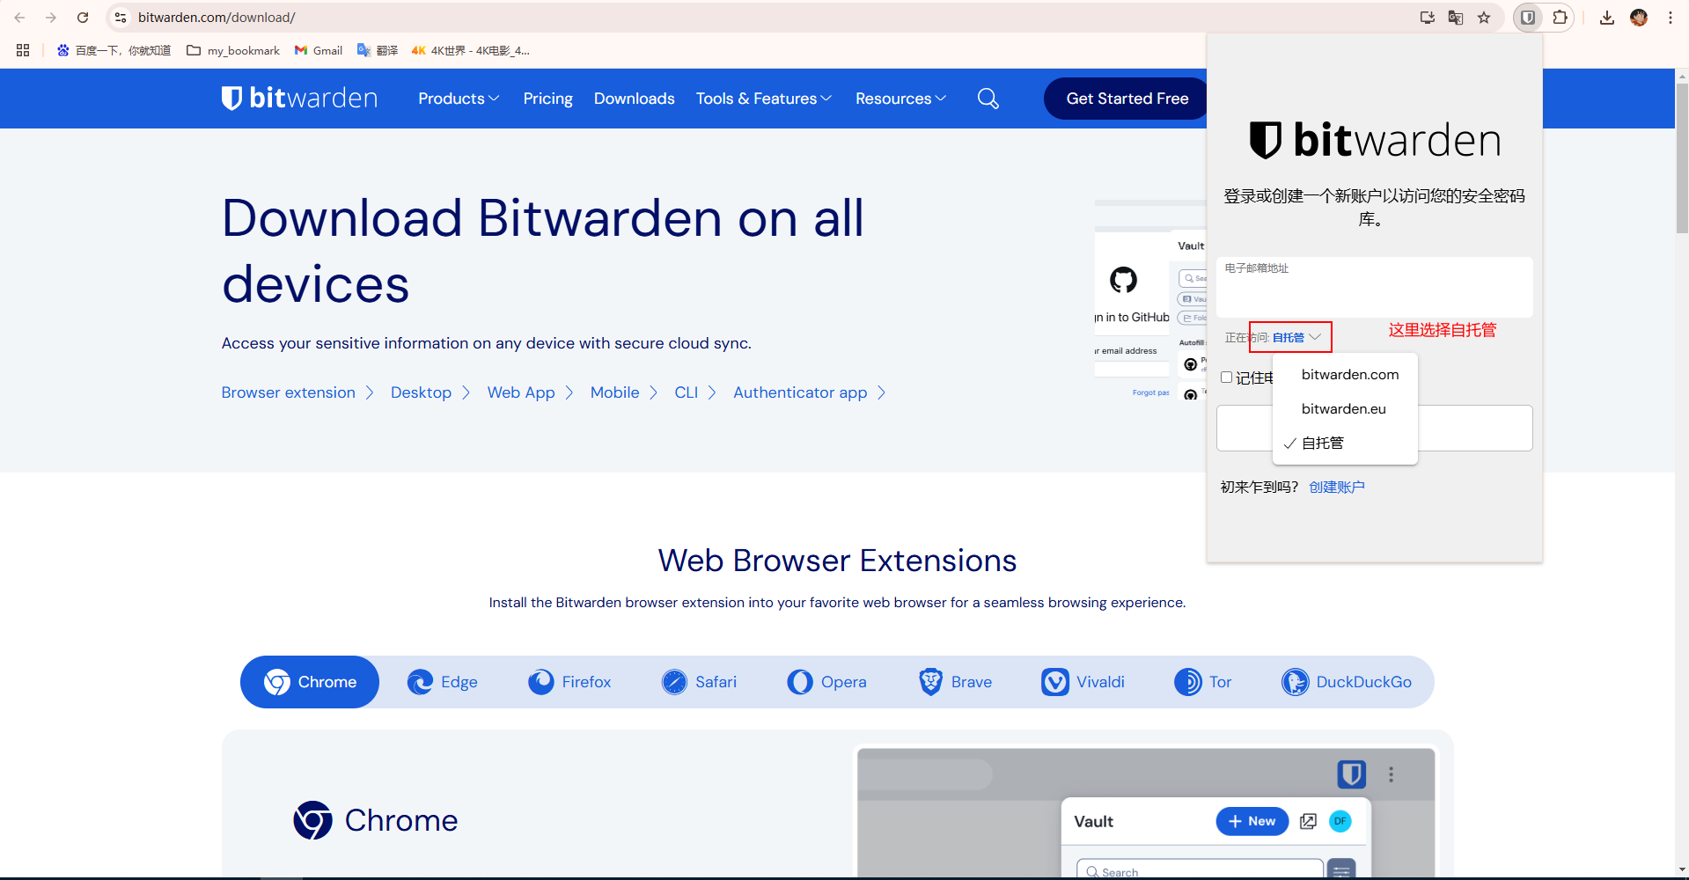Click the search magnifier icon in site header
This screenshot has width=1689, height=880.
tap(988, 99)
